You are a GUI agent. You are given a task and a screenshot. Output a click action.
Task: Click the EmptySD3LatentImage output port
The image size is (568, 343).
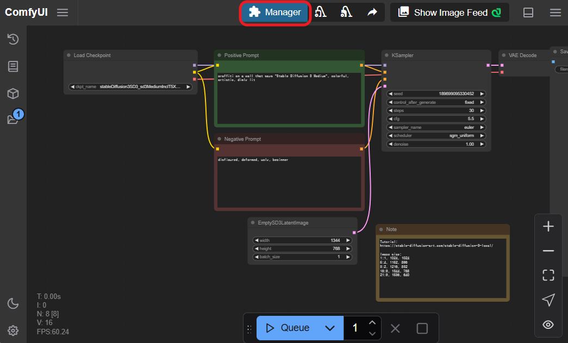tap(354, 233)
